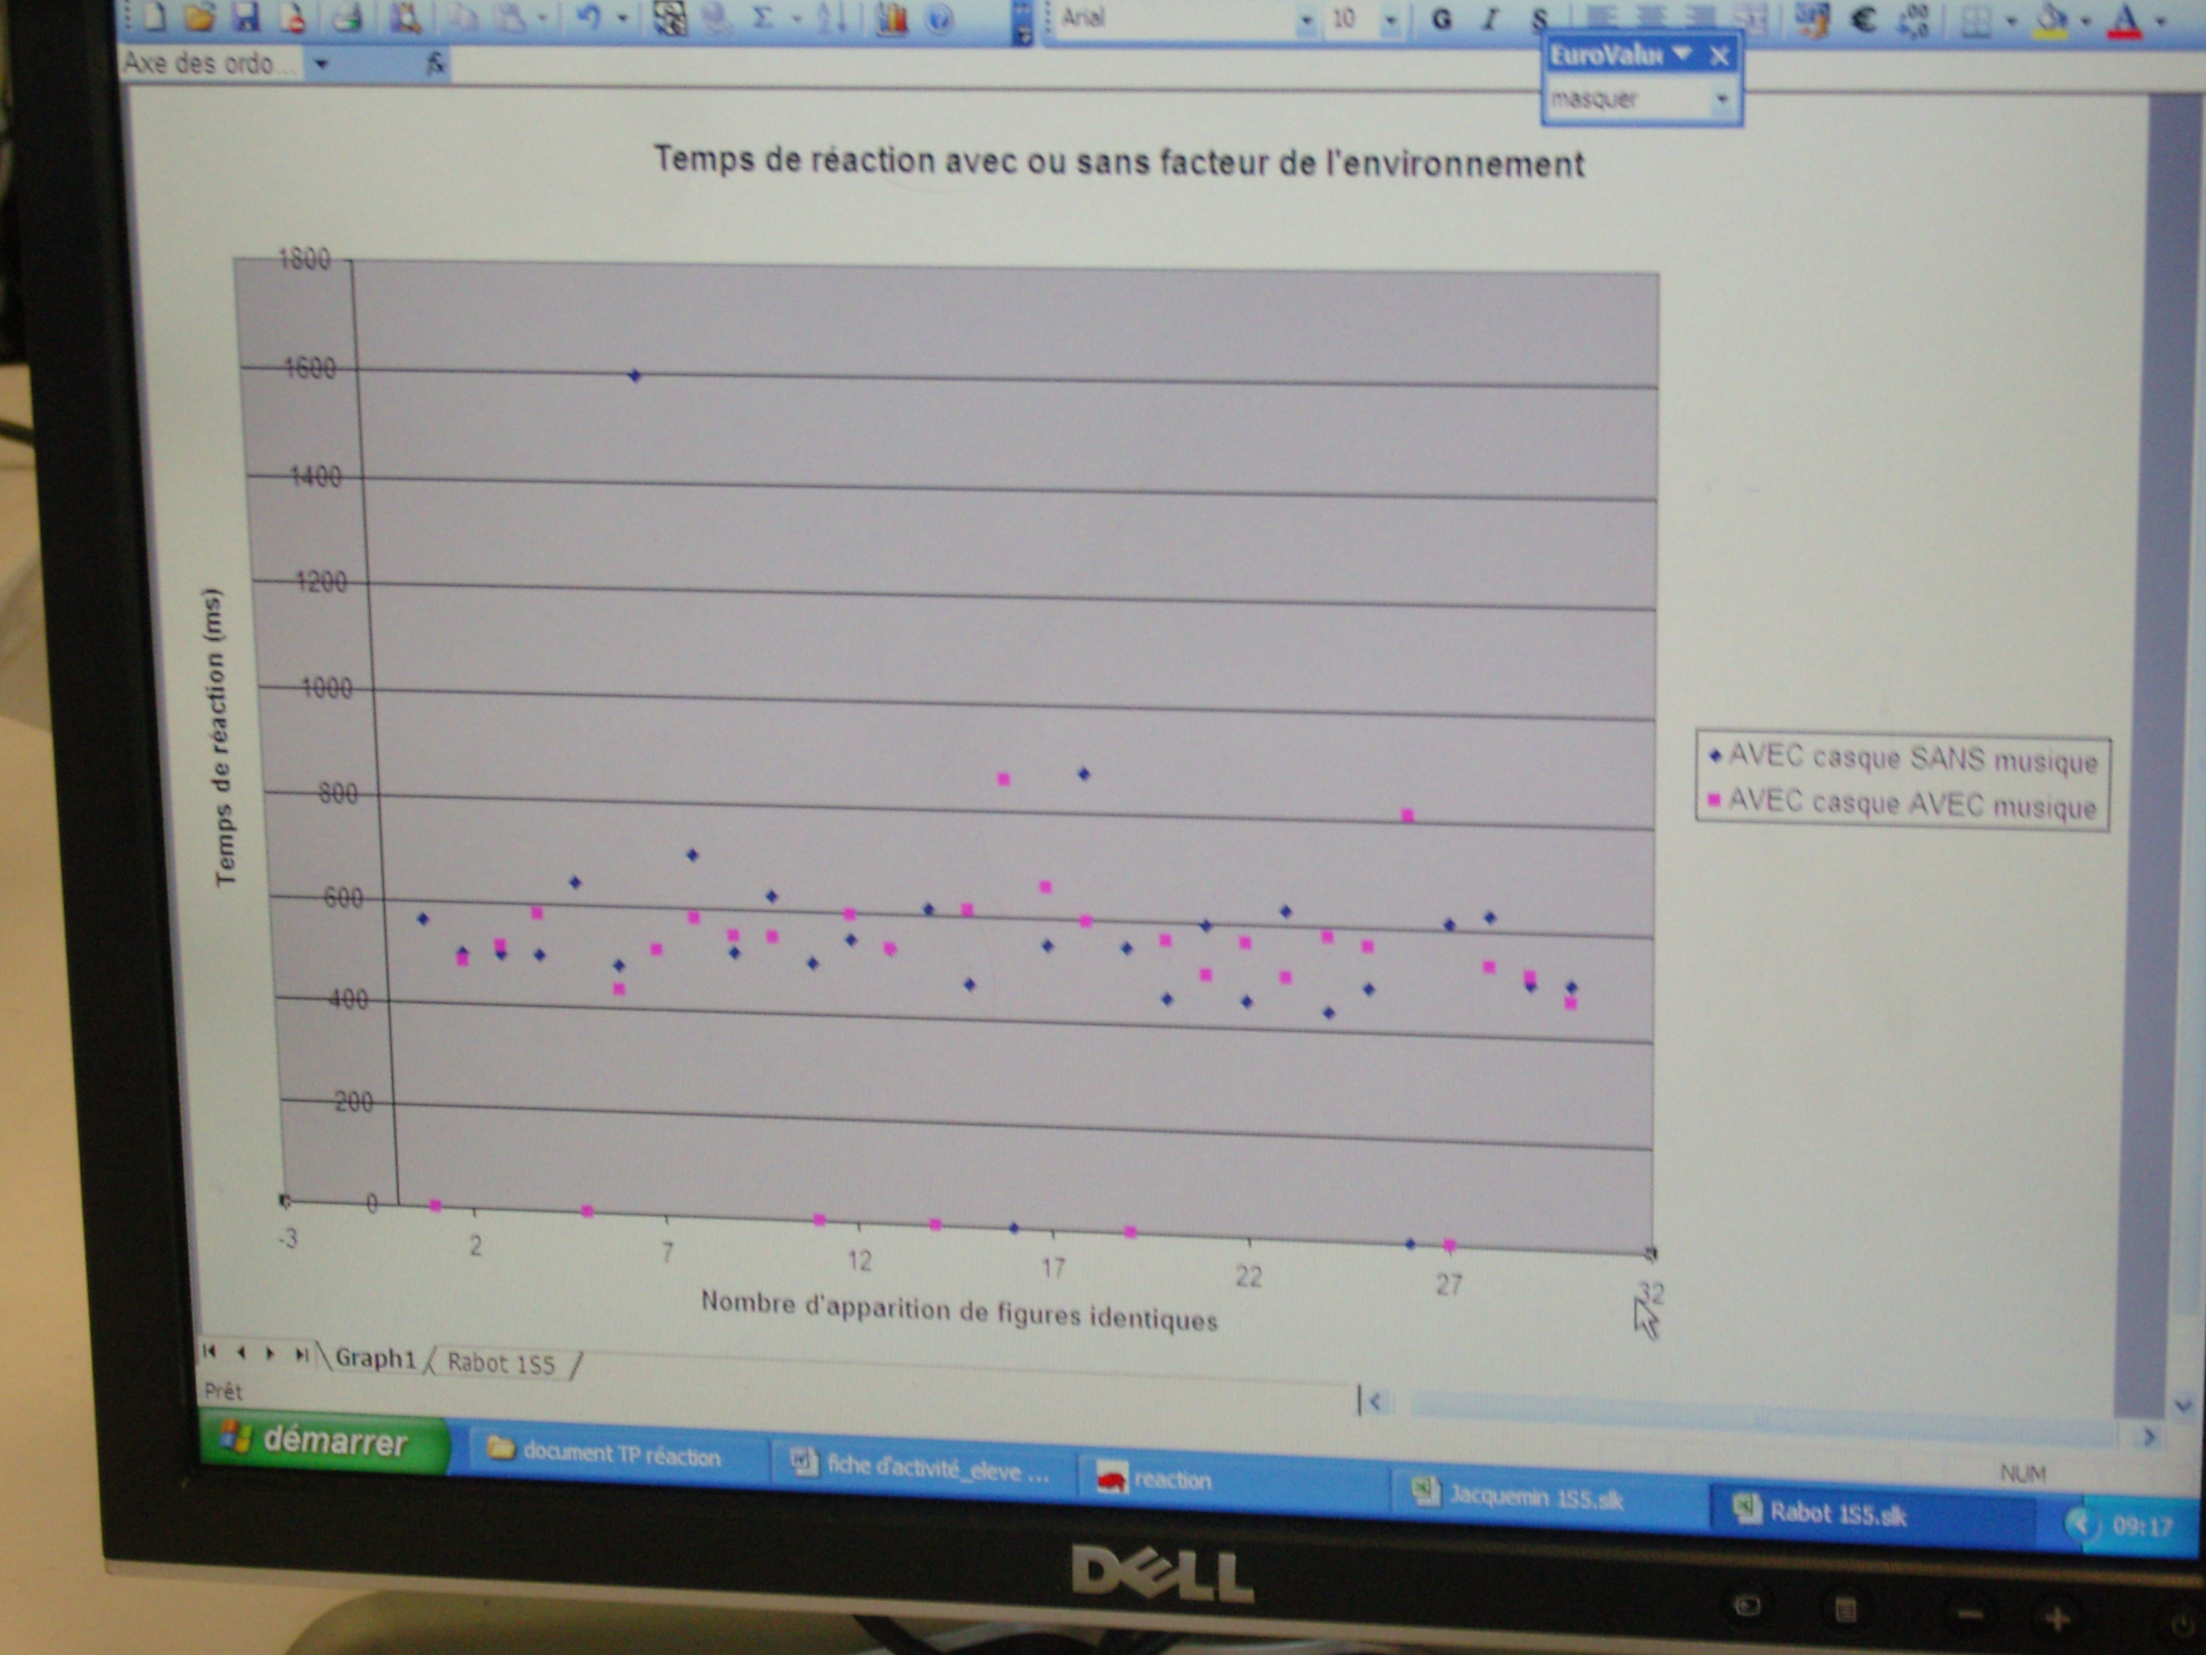Viewport: 2206px width, 1655px height.
Task: Open the Chart Wizard icon
Action: [891, 19]
